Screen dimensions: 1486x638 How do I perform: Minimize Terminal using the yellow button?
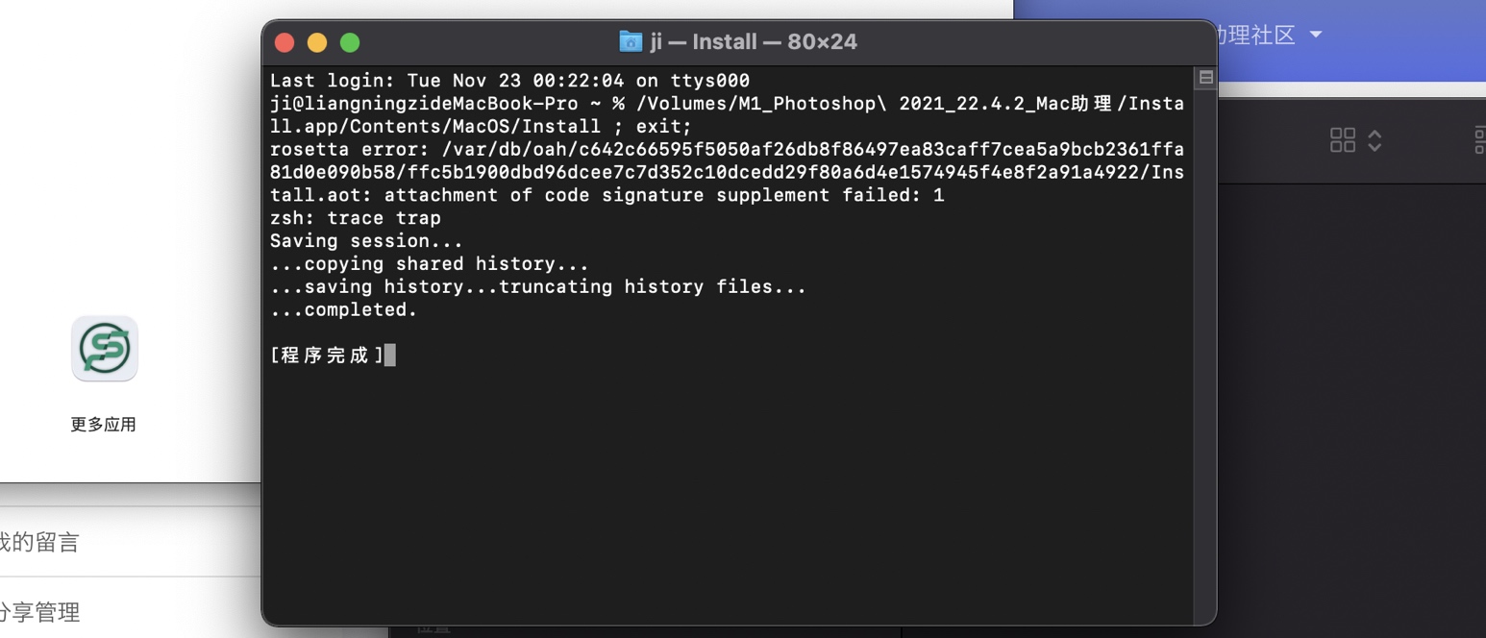click(317, 42)
